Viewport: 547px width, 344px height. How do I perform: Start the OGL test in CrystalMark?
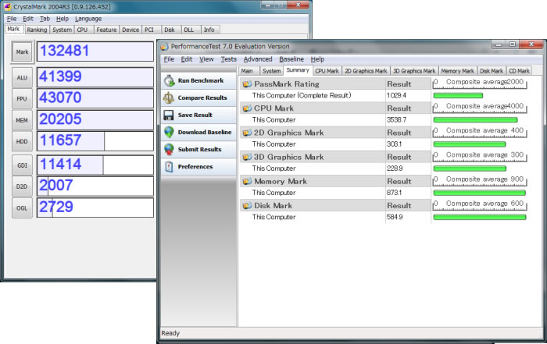tap(22, 208)
